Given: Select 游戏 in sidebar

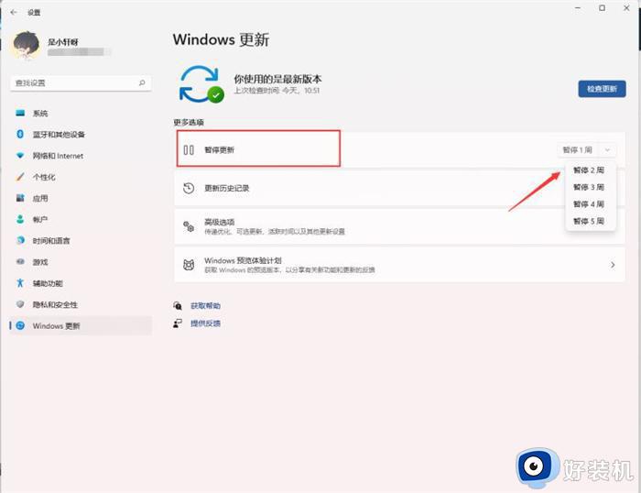Looking at the screenshot, I should click(81, 262).
